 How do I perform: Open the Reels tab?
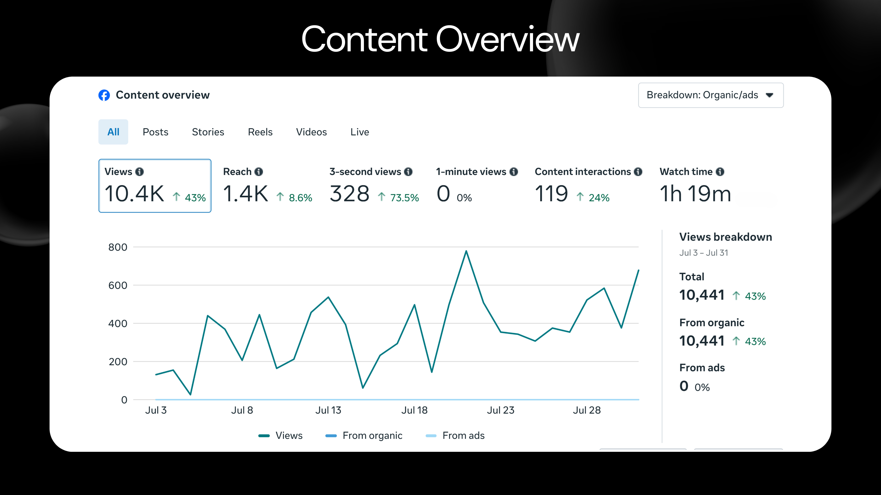pyautogui.click(x=260, y=132)
